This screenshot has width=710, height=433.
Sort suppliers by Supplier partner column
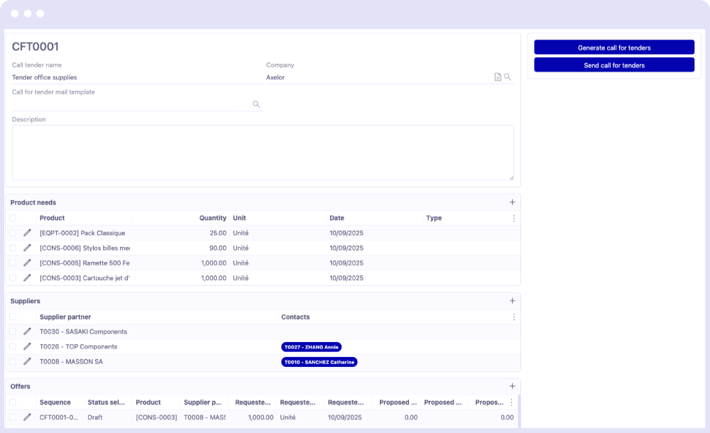(x=65, y=317)
